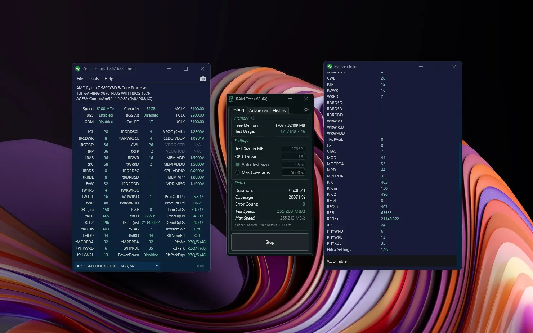Screen dimensions: 533x333
Task: Click the Test Size in MB field
Action: point(293,149)
